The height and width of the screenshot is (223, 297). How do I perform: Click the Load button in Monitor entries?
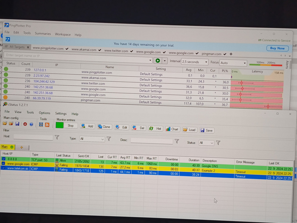[189, 130]
